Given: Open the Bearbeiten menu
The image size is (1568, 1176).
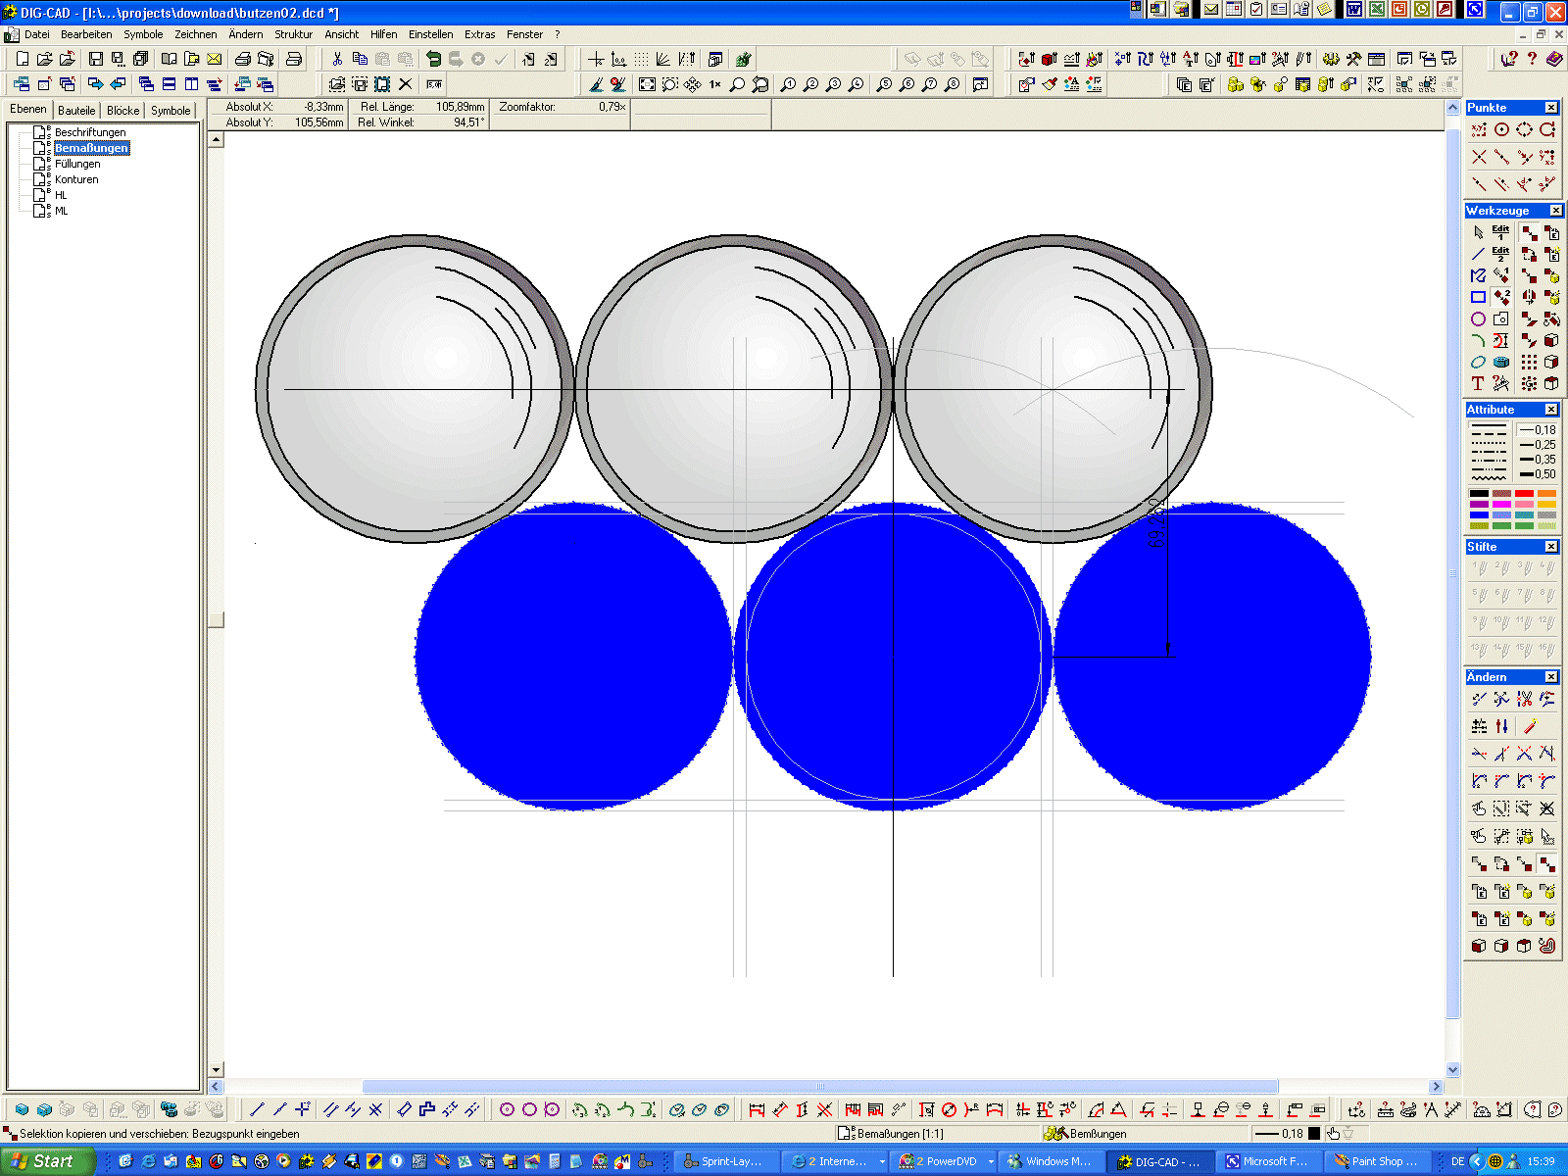Looking at the screenshot, I should [86, 34].
